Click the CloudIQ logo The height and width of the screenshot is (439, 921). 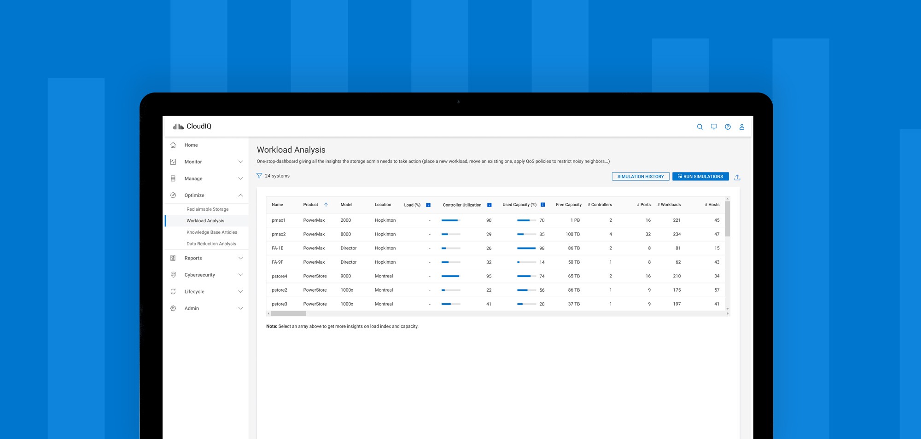click(x=192, y=126)
